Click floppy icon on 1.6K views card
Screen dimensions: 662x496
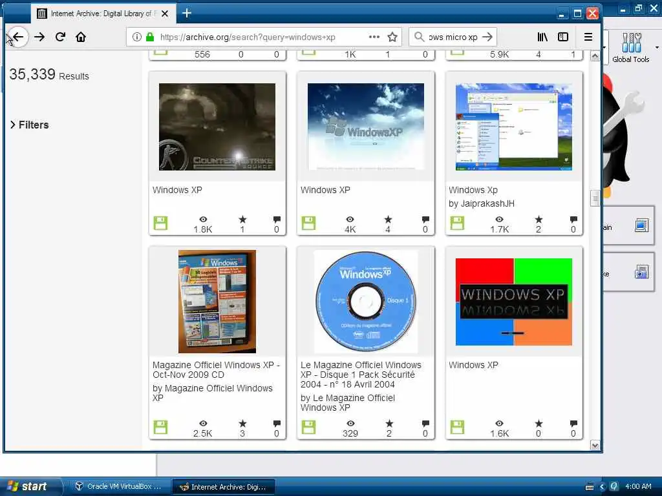click(457, 428)
